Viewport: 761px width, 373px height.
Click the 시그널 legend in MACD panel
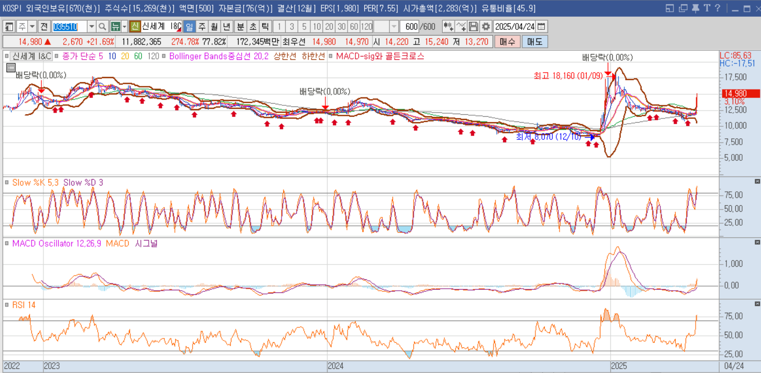coord(147,244)
